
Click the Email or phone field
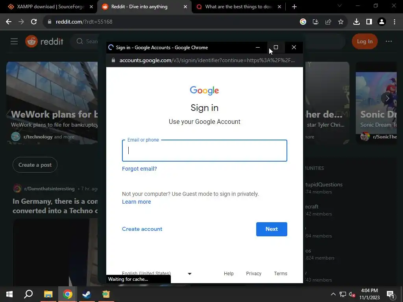[205, 151]
